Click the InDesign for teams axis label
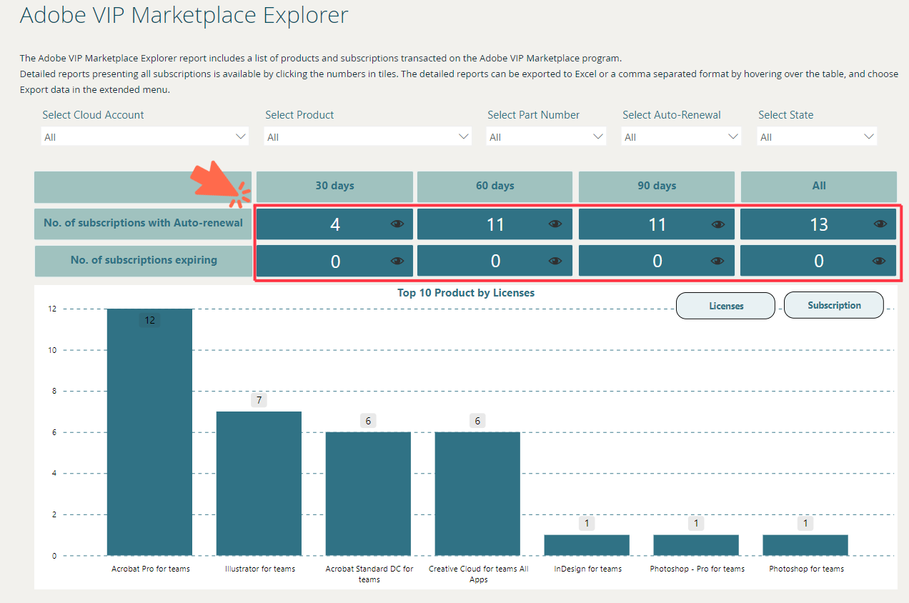909x603 pixels. click(588, 569)
